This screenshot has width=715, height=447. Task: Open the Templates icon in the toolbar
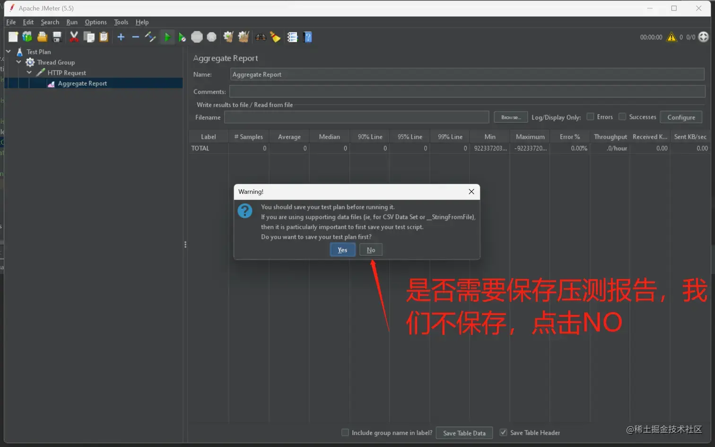[x=27, y=37]
